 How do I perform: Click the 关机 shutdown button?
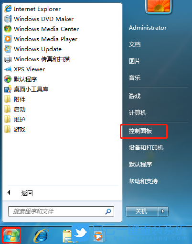(141, 211)
